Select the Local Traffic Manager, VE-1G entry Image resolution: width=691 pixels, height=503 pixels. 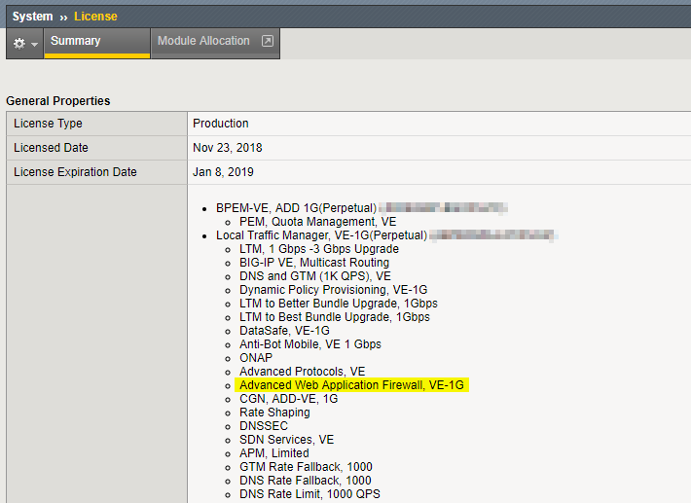(x=321, y=235)
